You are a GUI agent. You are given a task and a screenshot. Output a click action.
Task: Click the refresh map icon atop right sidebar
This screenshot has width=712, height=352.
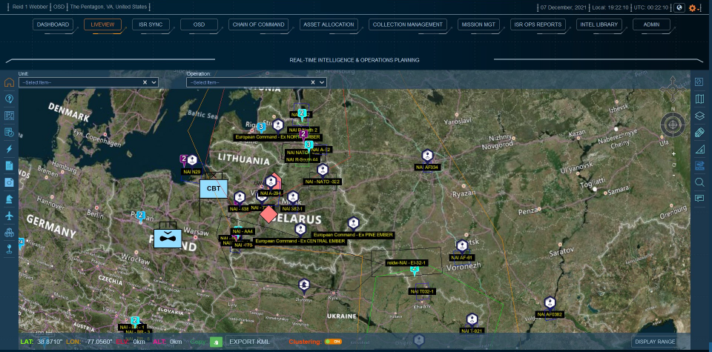pos(699,82)
